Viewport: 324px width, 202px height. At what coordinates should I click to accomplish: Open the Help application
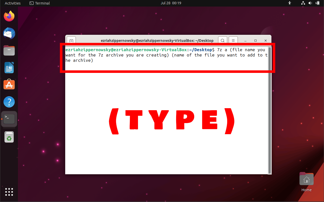9,102
